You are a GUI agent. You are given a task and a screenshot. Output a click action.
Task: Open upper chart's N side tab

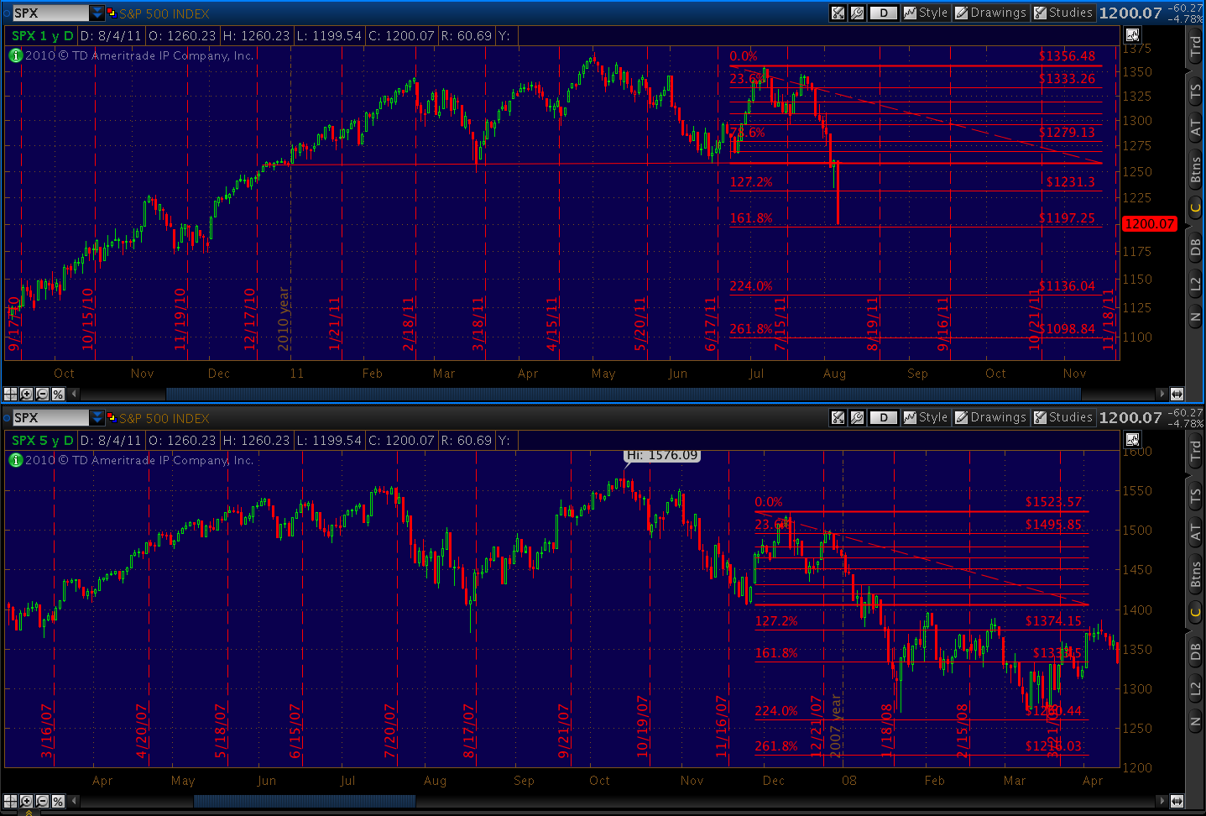(x=1195, y=317)
